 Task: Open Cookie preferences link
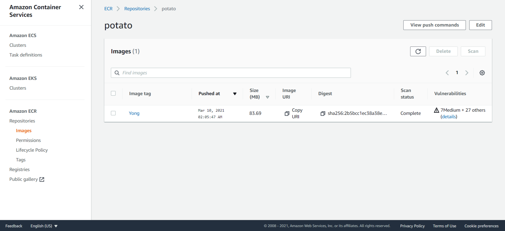[481, 226]
